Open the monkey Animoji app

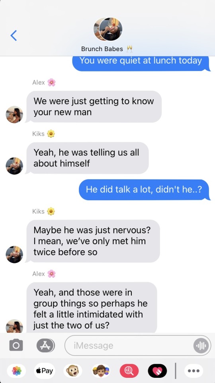(x=72, y=371)
